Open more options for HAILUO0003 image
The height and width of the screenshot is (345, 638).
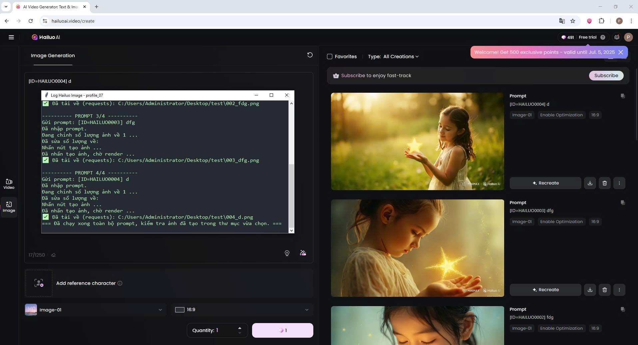click(619, 290)
